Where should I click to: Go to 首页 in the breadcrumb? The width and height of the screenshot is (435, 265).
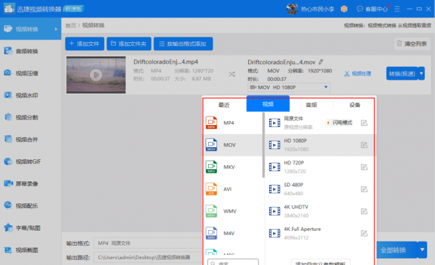70,25
